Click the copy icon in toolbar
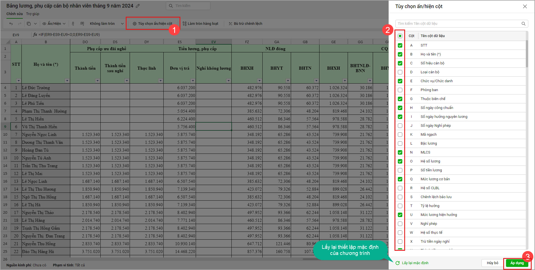The height and width of the screenshot is (270, 535). pyautogui.click(x=29, y=24)
